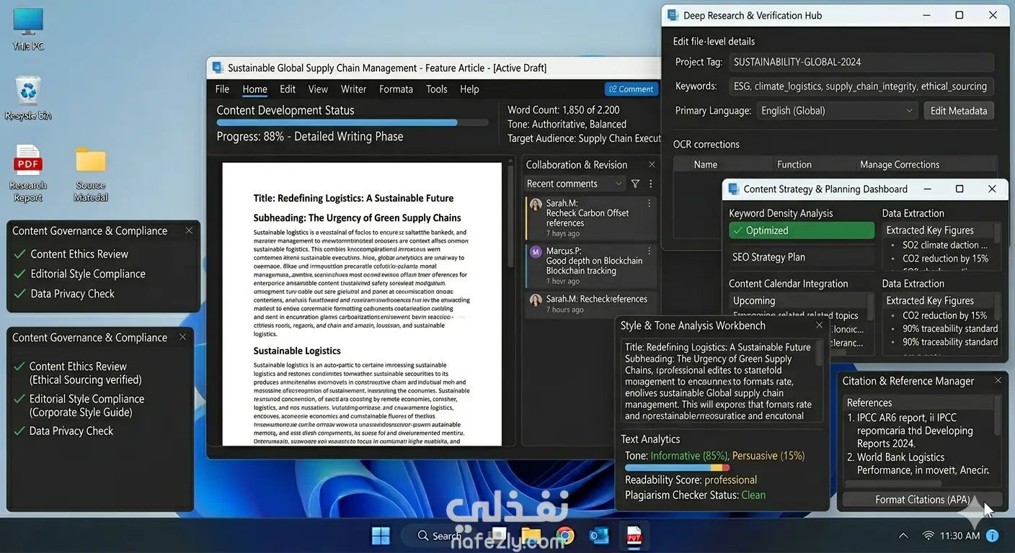The width and height of the screenshot is (1015, 553).
Task: Click the Word Count: 1,850 of 2,200 text
Action: pos(564,110)
